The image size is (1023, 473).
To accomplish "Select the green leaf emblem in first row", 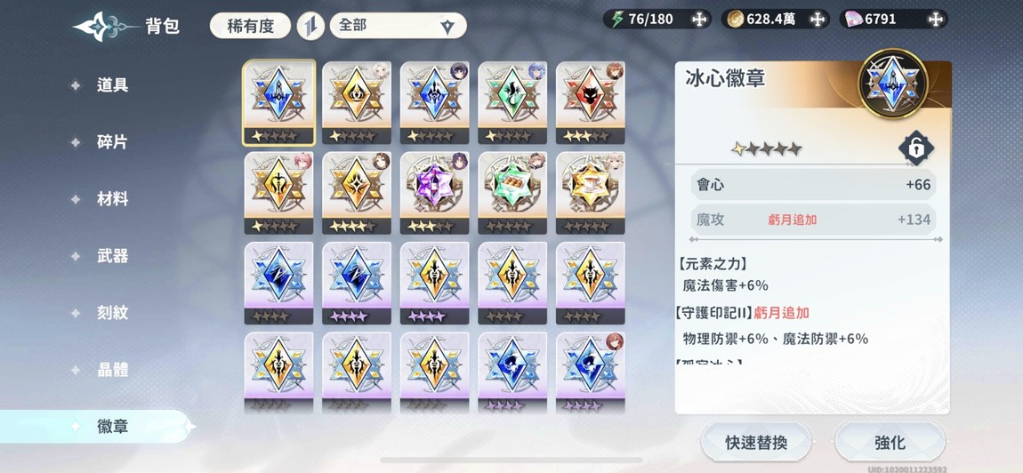I will click(x=512, y=102).
